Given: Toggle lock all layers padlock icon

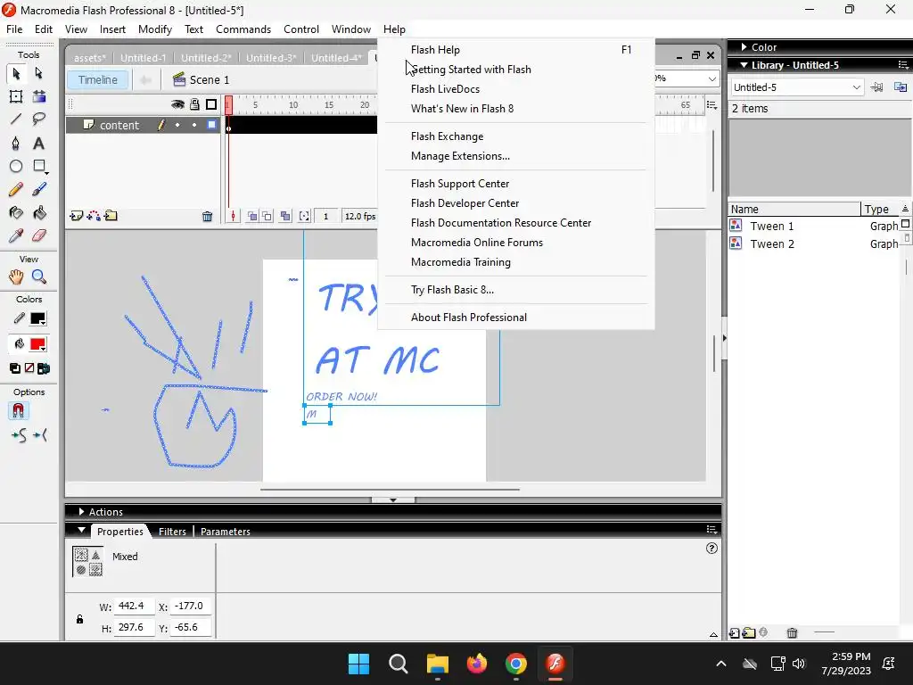Looking at the screenshot, I should coord(194,104).
